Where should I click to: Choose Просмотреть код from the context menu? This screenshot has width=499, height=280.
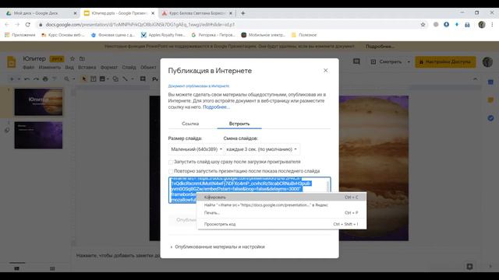[x=281, y=224]
